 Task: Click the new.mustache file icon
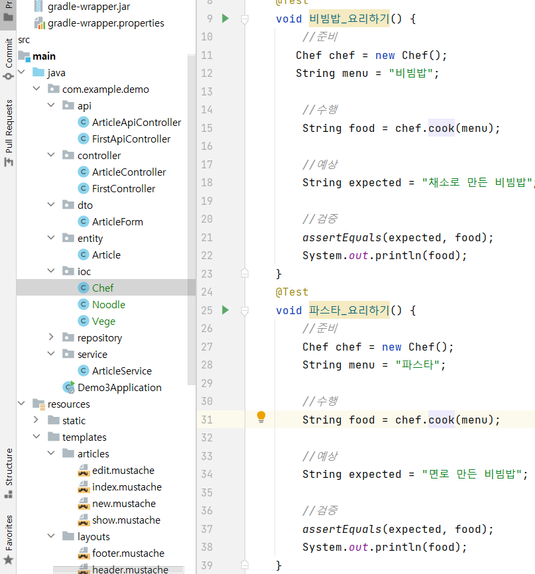[84, 503]
